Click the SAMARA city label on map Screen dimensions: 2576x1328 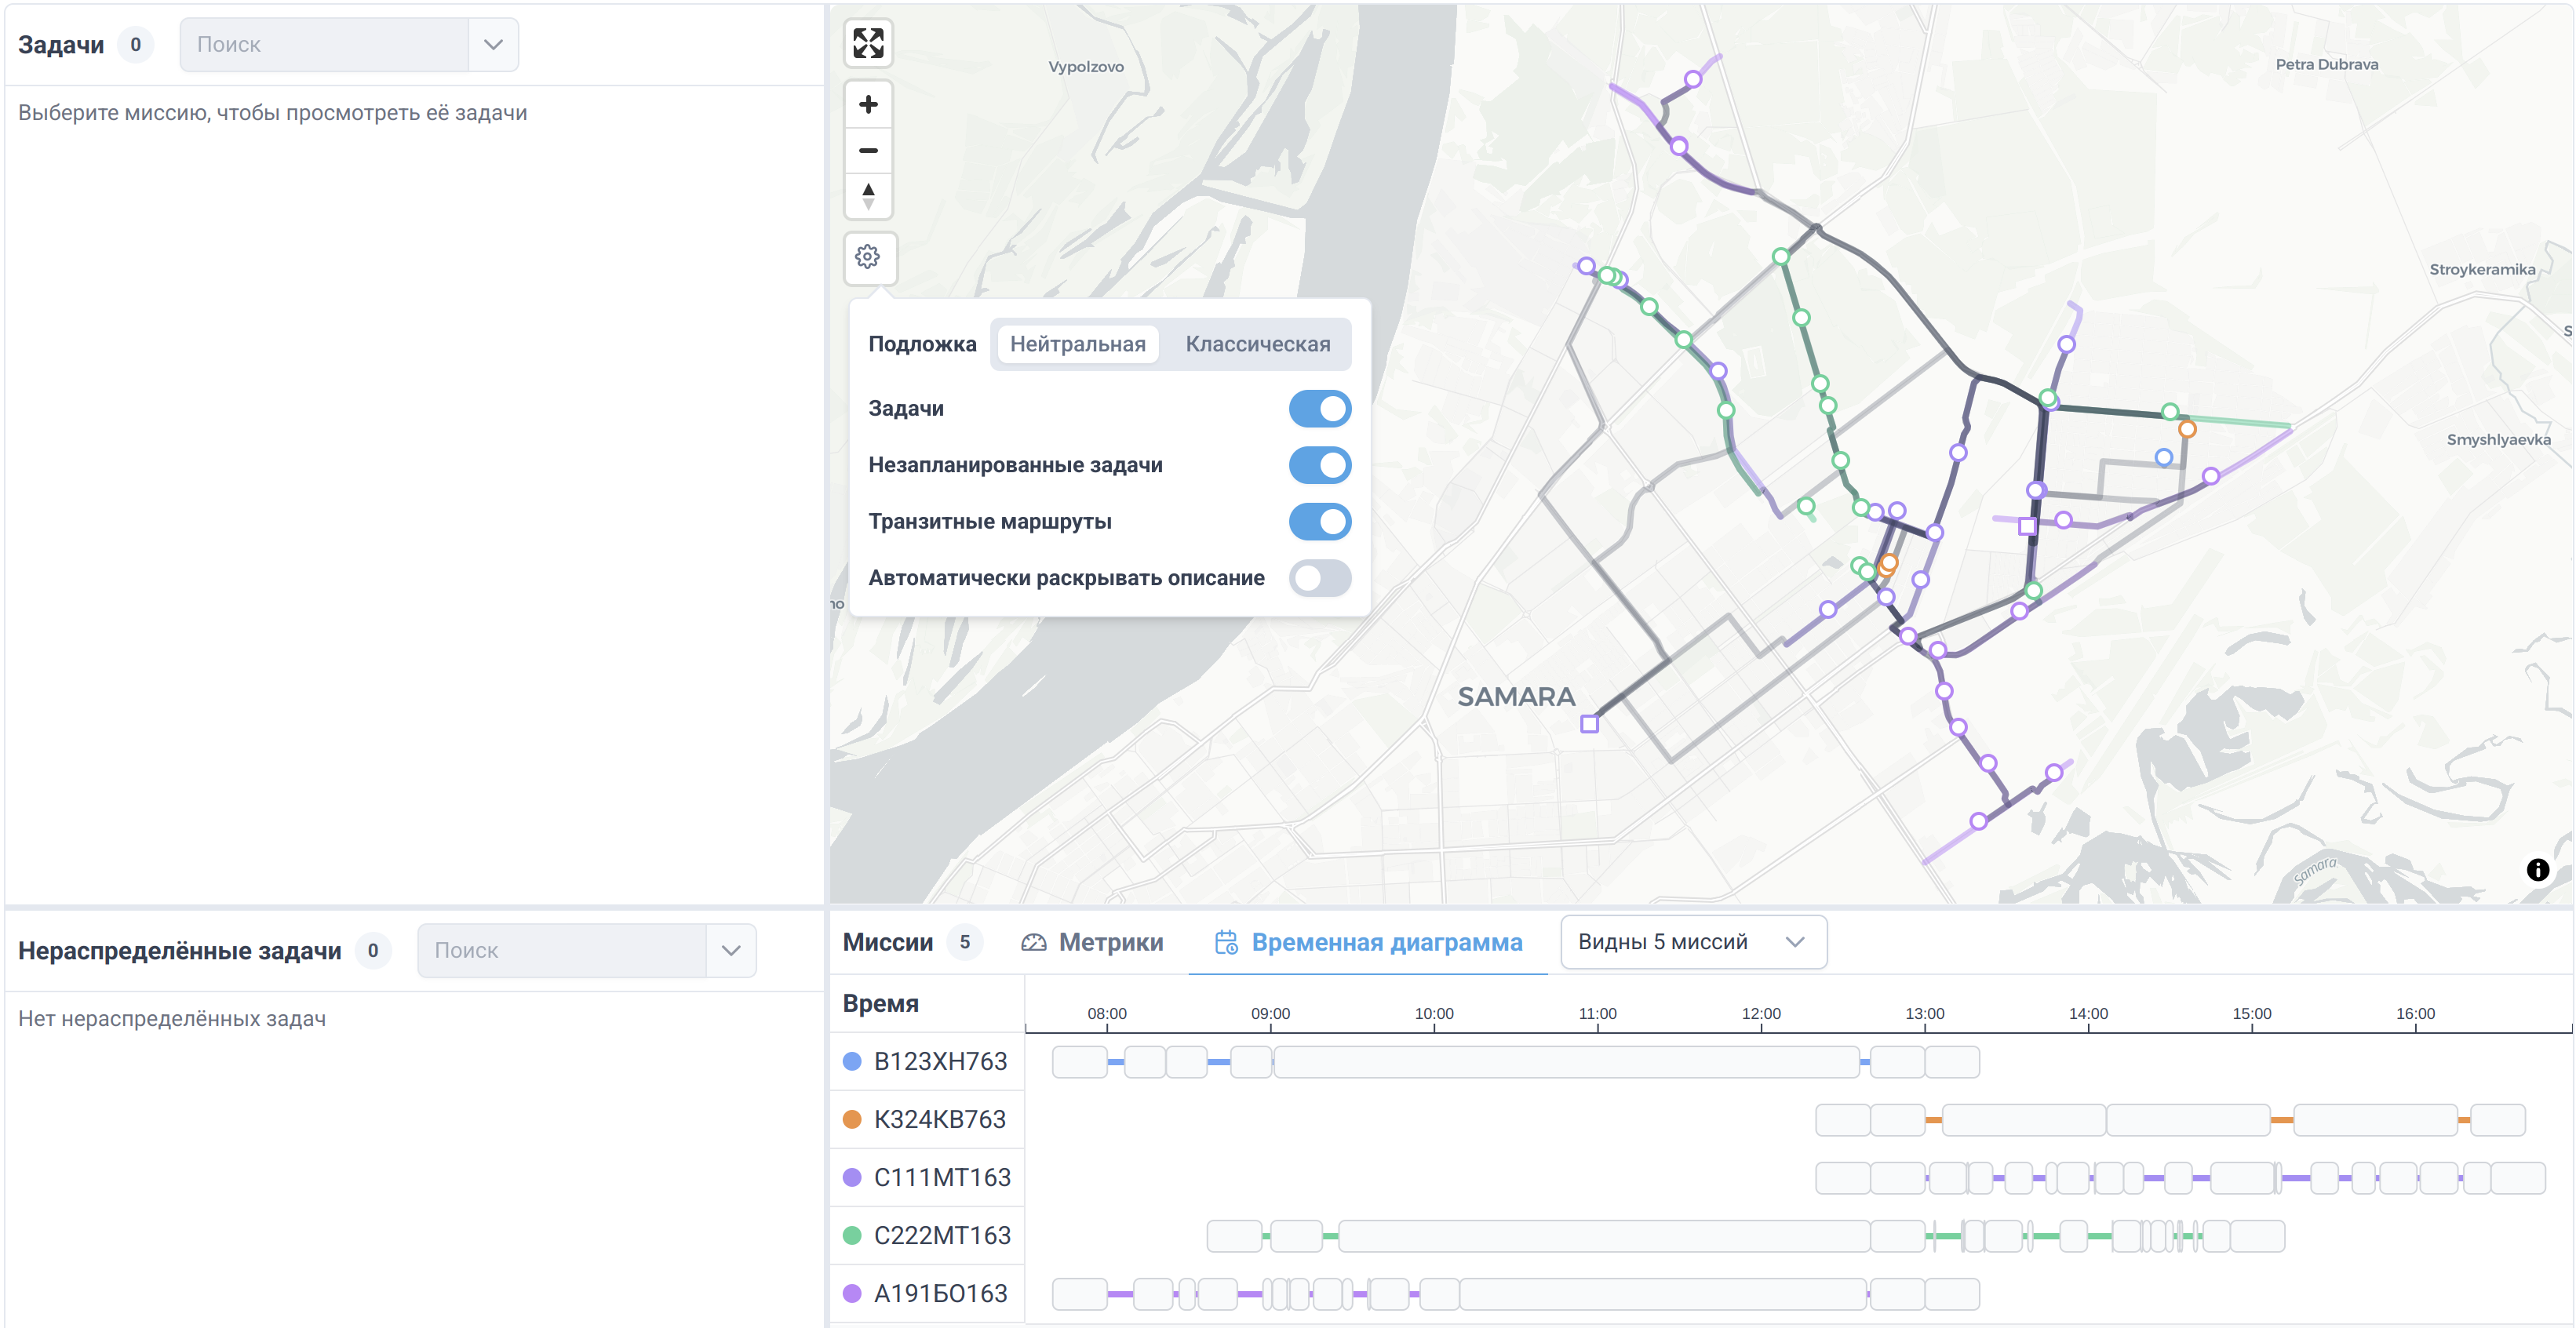click(1516, 697)
